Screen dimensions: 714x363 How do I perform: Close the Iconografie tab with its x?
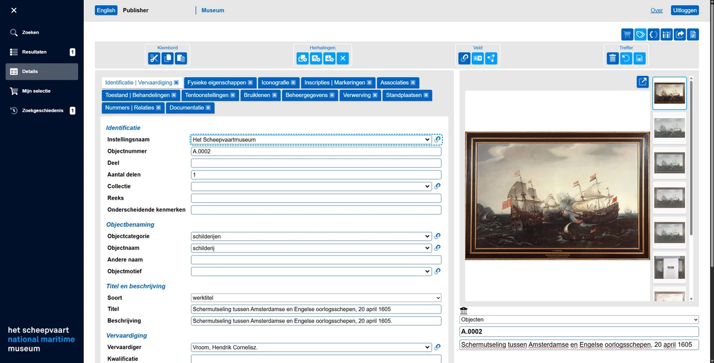click(293, 83)
